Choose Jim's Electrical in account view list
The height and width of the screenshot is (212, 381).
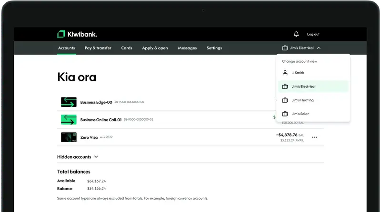313,87
